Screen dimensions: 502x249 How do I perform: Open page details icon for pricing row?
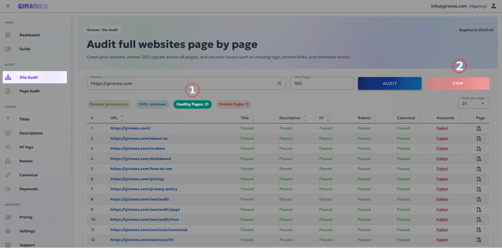click(479, 179)
